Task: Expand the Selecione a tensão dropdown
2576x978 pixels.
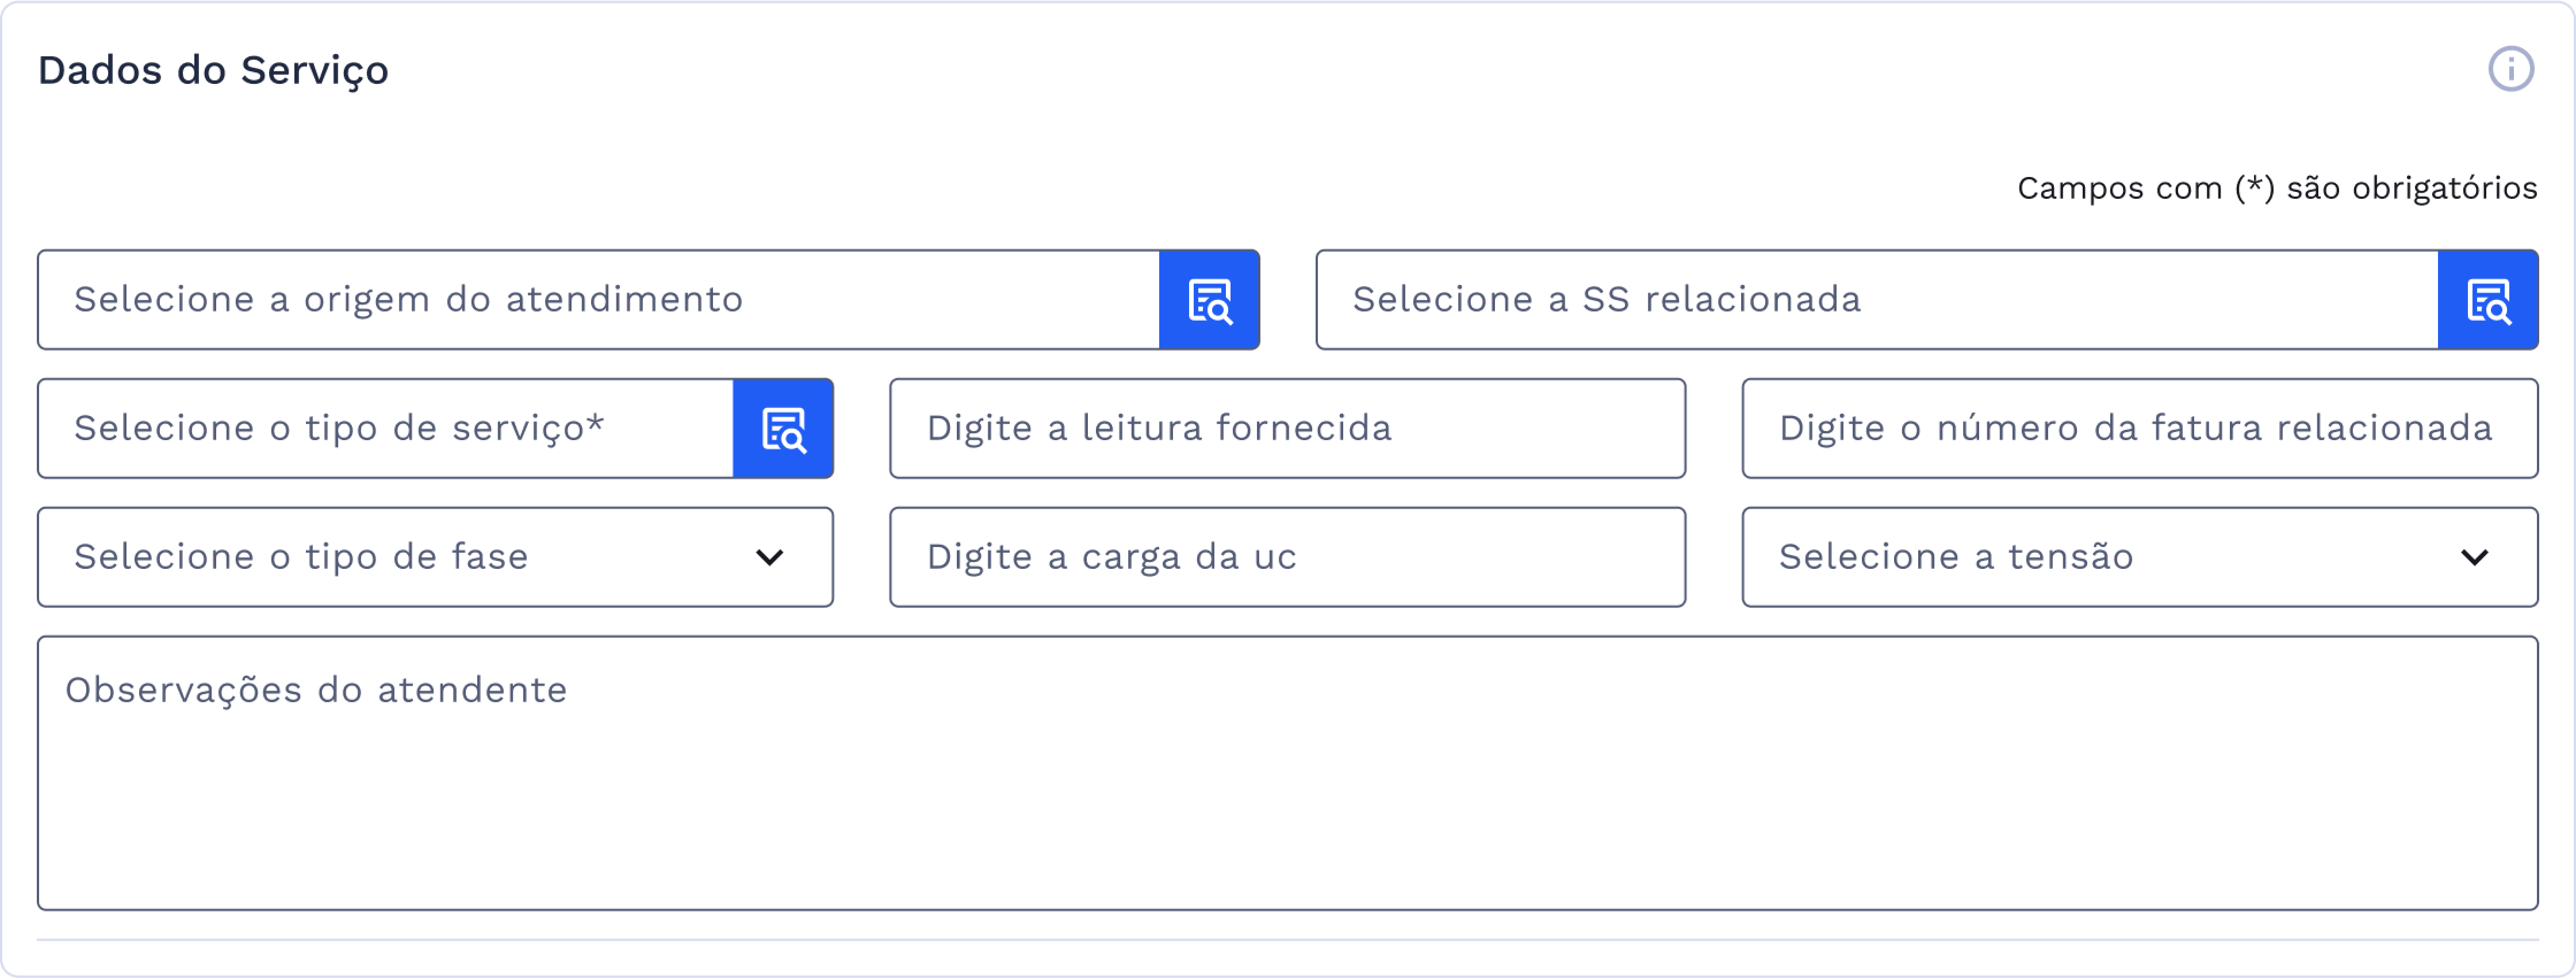Action: (x=2100, y=557)
